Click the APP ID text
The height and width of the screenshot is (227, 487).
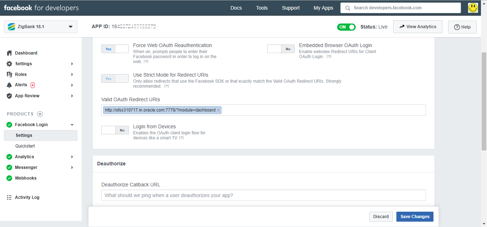(x=124, y=26)
